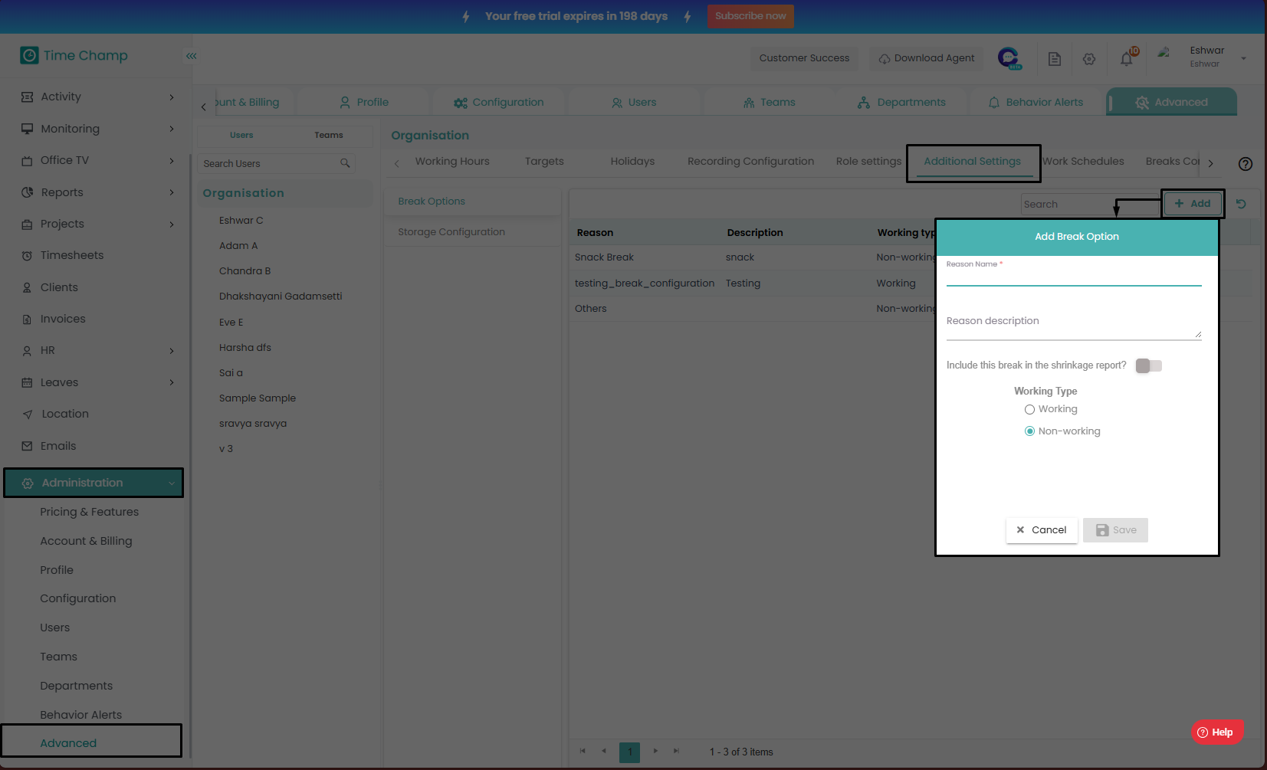Click the Subscribe now button
The height and width of the screenshot is (770, 1267).
tap(750, 16)
